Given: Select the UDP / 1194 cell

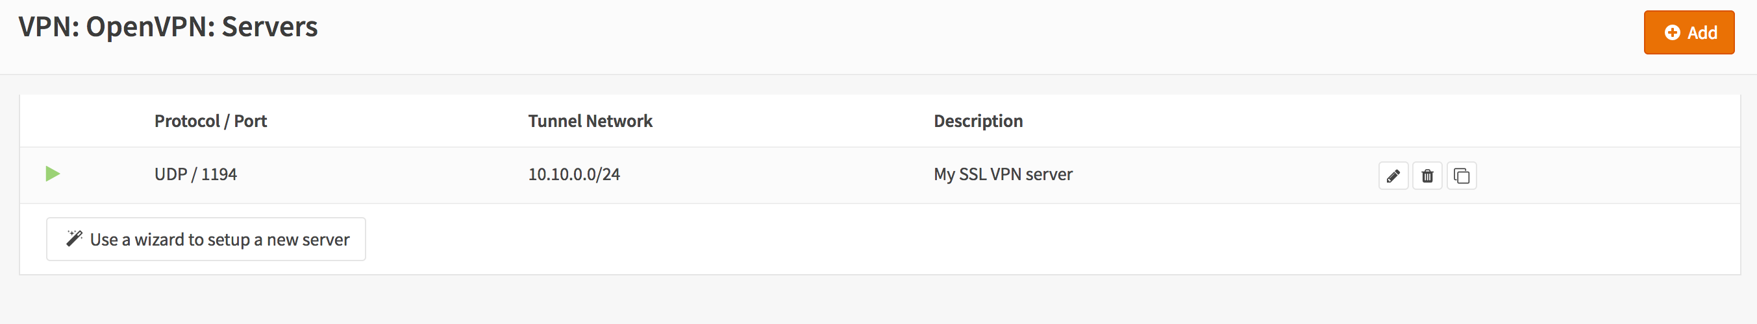Looking at the screenshot, I should 195,174.
